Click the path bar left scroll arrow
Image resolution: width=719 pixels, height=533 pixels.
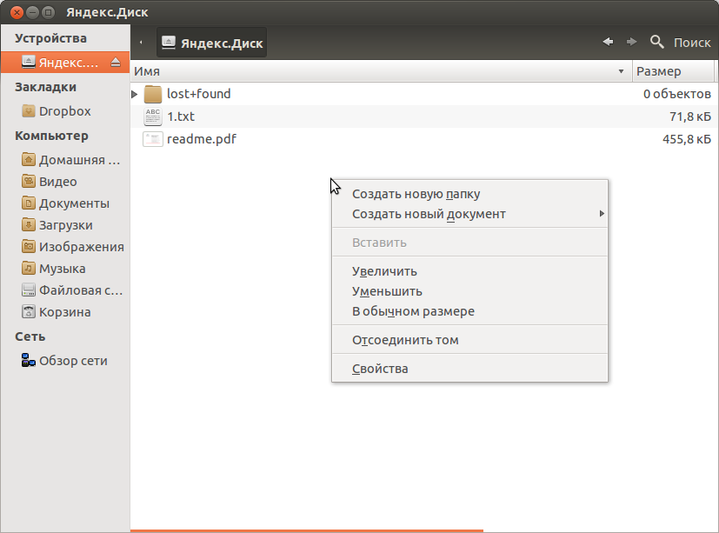tap(141, 43)
